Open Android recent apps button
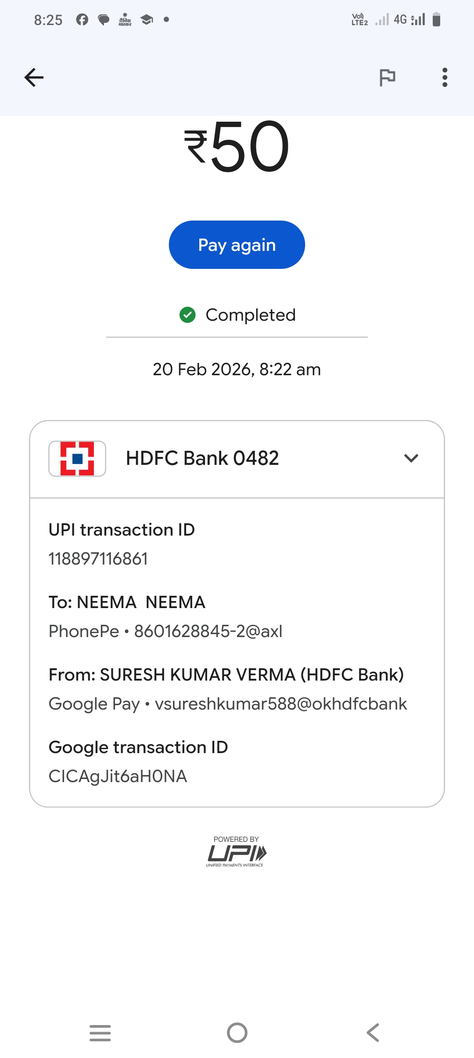 [100, 1033]
